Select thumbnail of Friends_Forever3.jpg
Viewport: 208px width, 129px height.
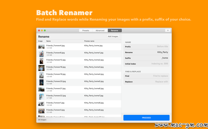pyautogui.click(x=42, y=111)
